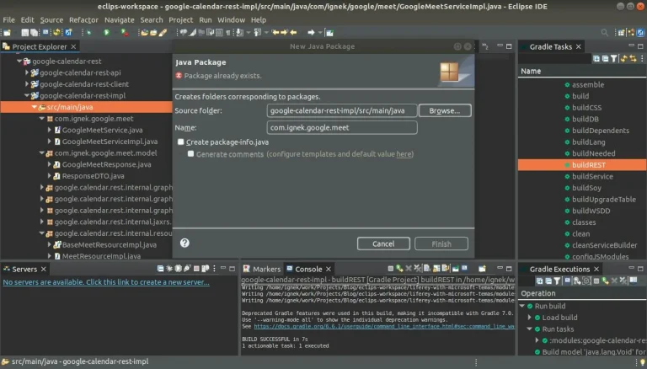Click the 'here' templates link
This screenshot has width=647, height=369.
click(404, 154)
